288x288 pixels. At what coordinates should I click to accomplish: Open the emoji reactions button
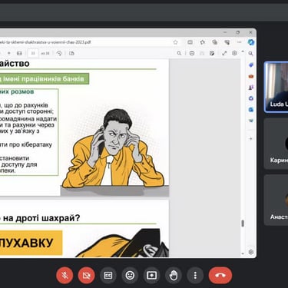pyautogui.click(x=130, y=276)
